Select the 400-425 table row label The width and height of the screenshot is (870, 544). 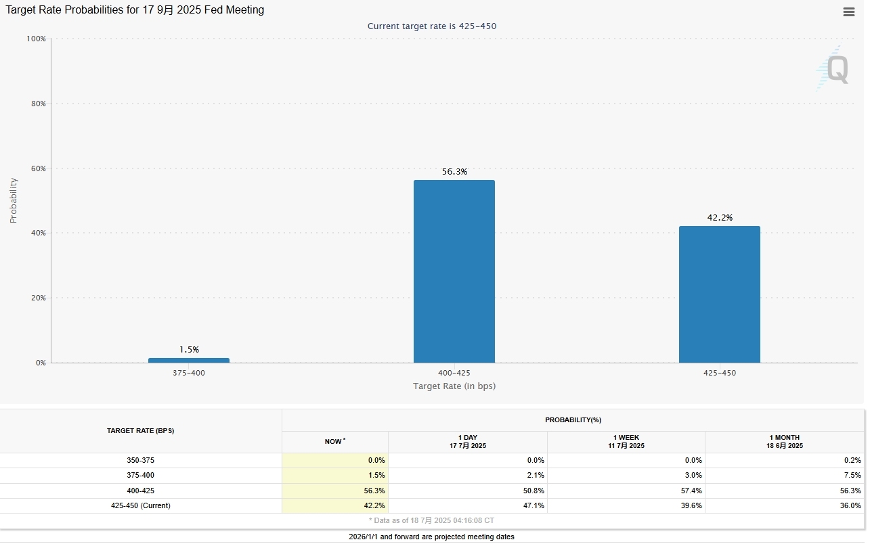(x=141, y=491)
